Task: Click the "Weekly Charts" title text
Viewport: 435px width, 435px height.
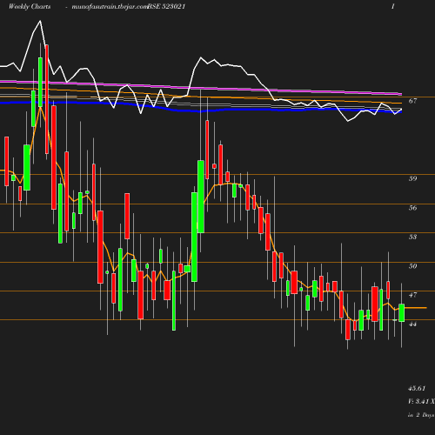Action: click(30, 6)
